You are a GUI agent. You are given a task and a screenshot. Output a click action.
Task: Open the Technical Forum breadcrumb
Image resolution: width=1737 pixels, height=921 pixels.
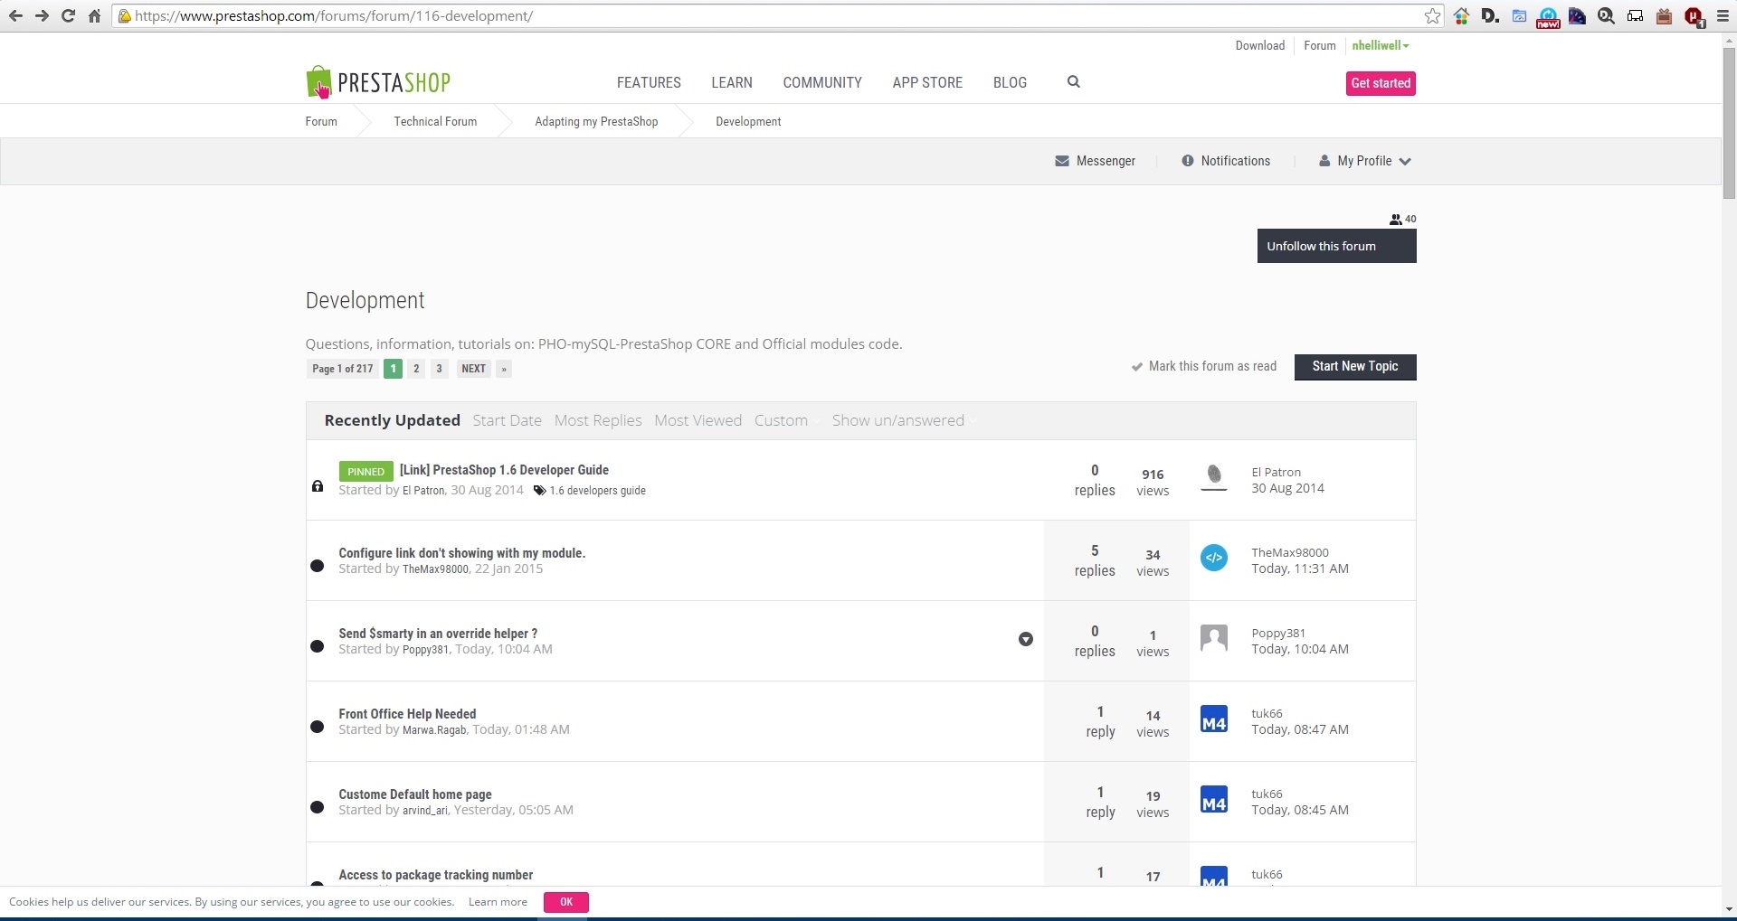(435, 121)
